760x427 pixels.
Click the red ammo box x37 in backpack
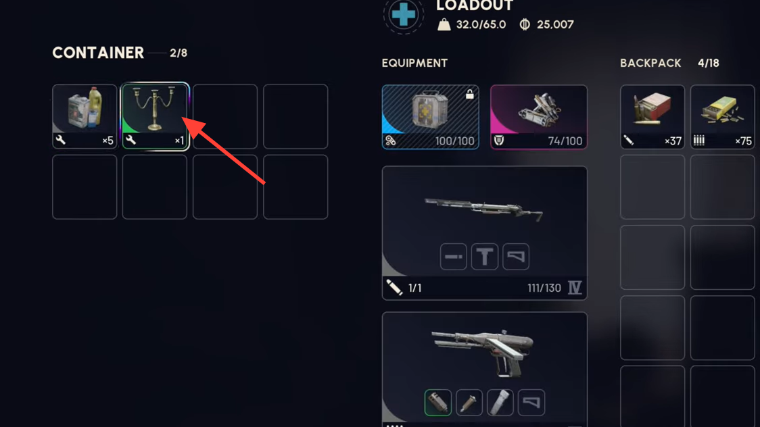click(x=652, y=117)
